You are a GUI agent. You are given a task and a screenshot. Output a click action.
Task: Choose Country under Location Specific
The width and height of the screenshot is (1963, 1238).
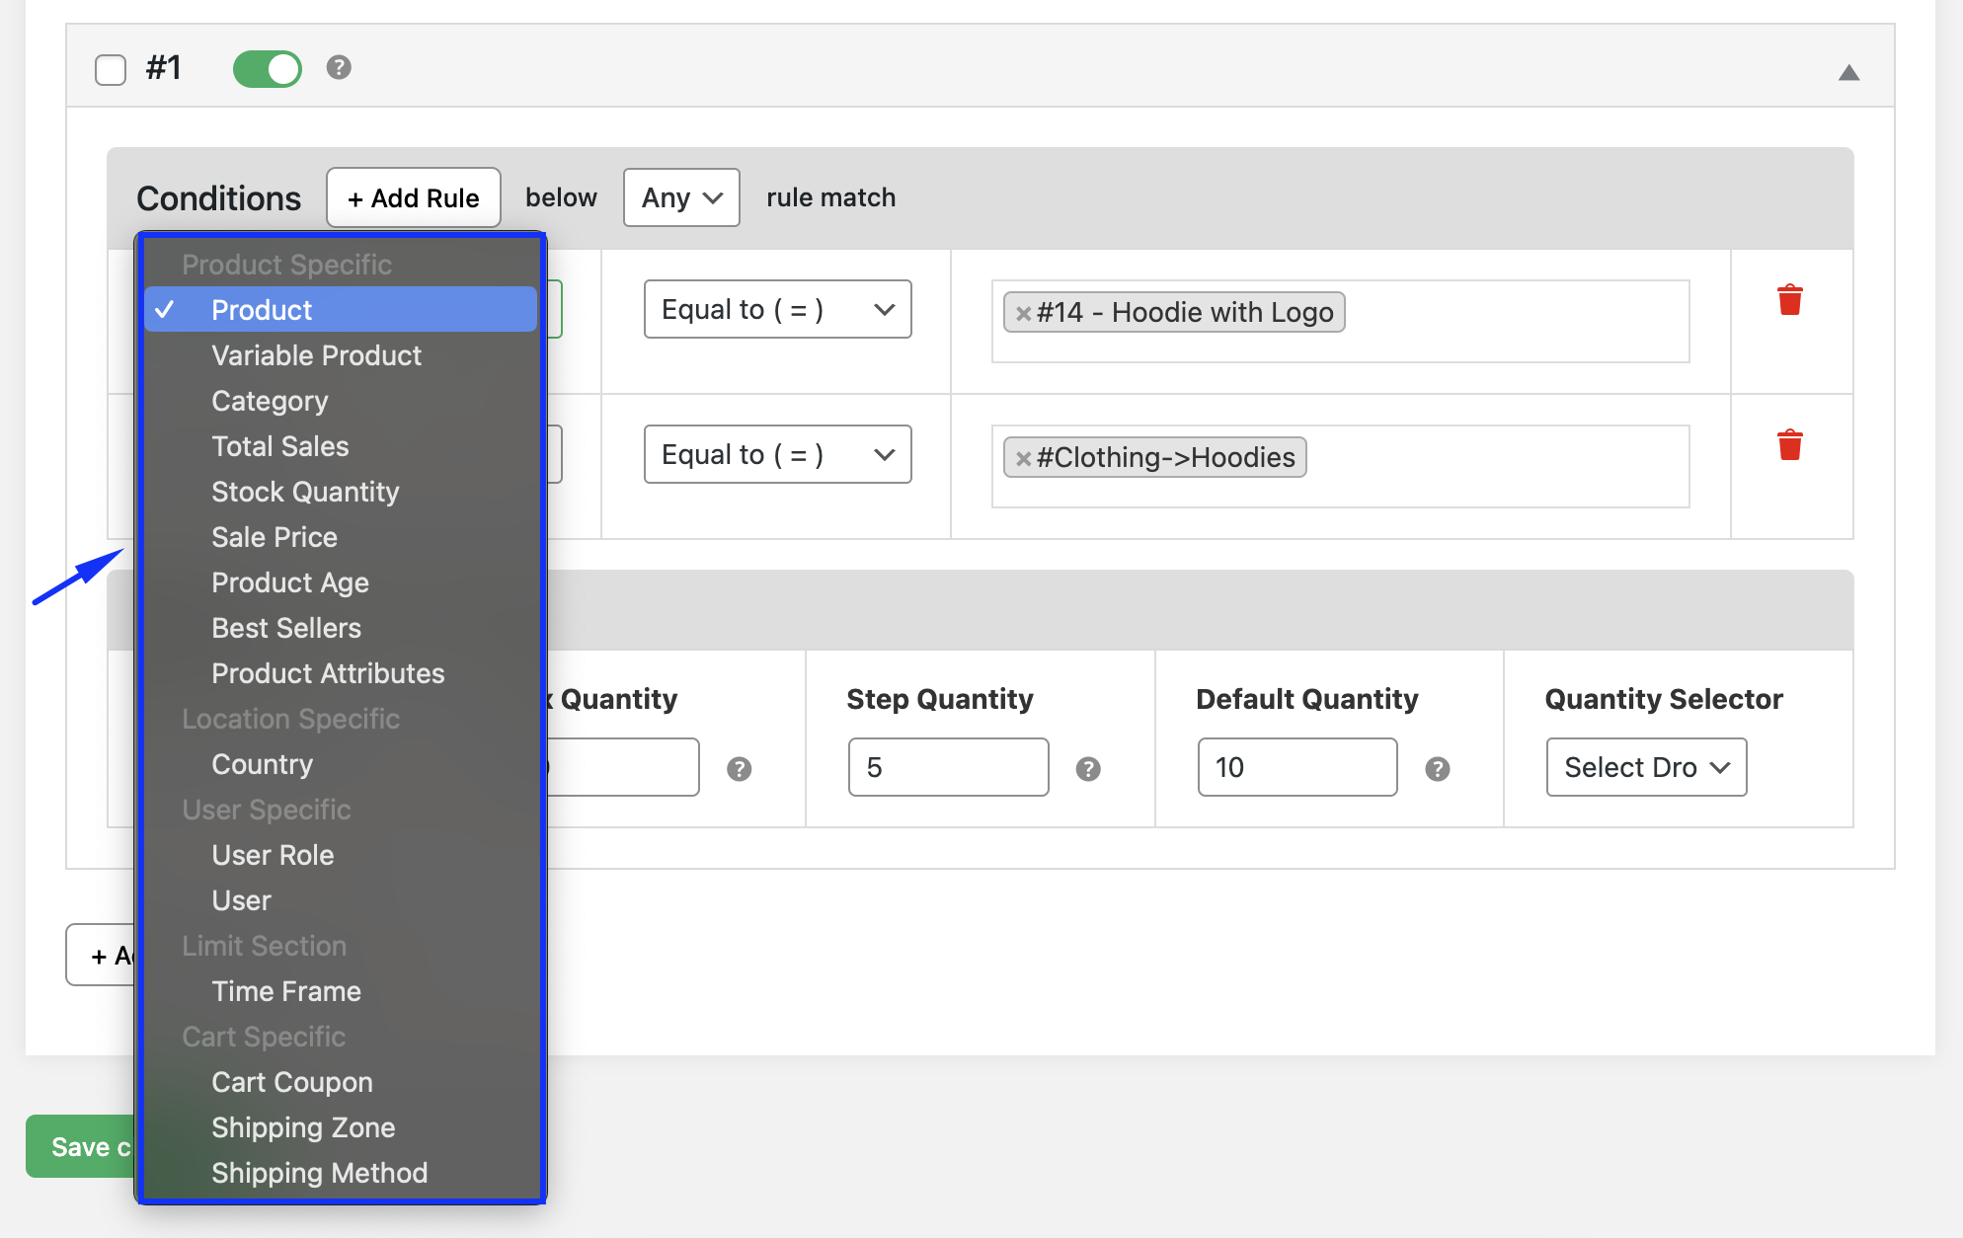pyautogui.click(x=341, y=764)
